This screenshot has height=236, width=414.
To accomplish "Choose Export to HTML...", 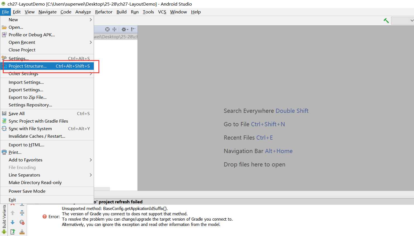I will pyautogui.click(x=47, y=145).
